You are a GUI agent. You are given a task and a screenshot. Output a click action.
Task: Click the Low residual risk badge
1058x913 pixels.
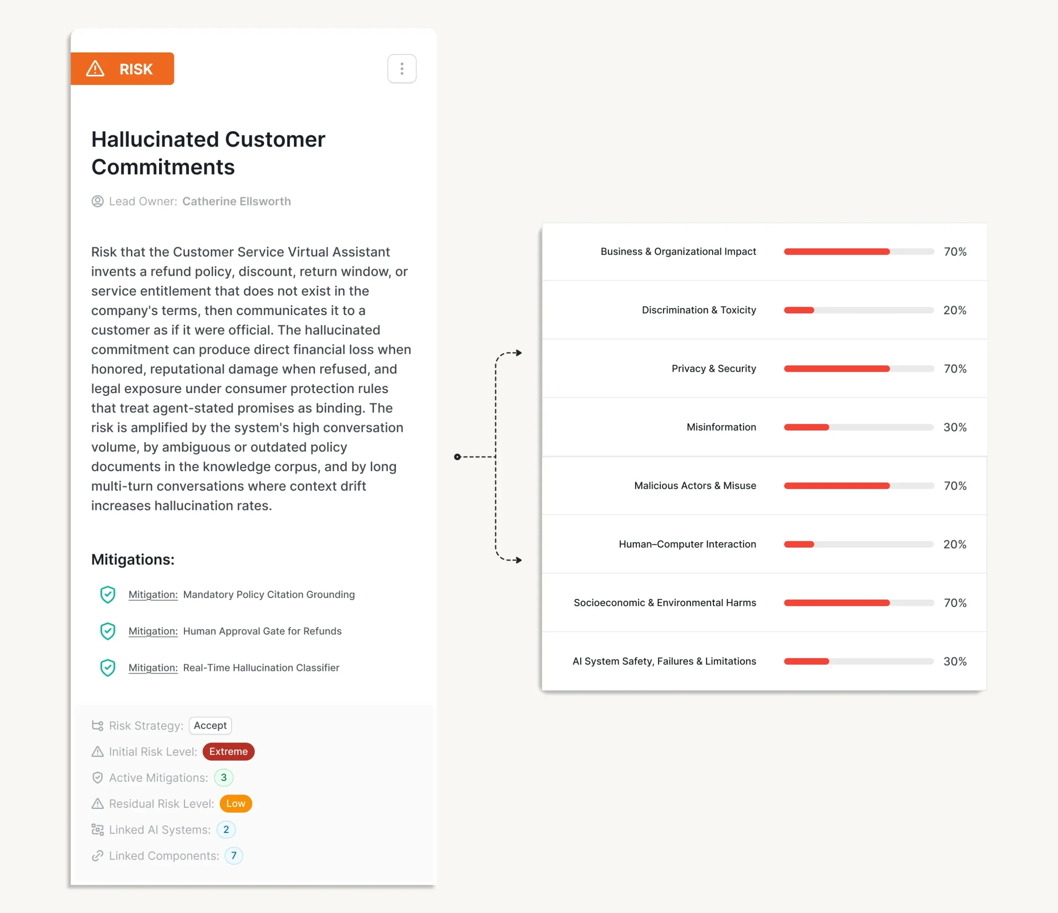[236, 803]
